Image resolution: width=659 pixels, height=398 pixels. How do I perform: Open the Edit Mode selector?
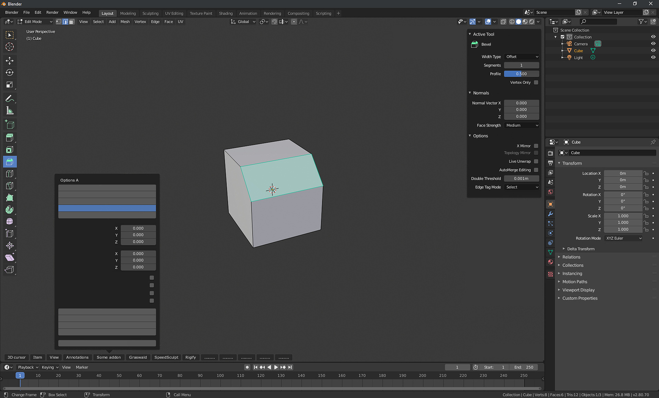pos(35,21)
